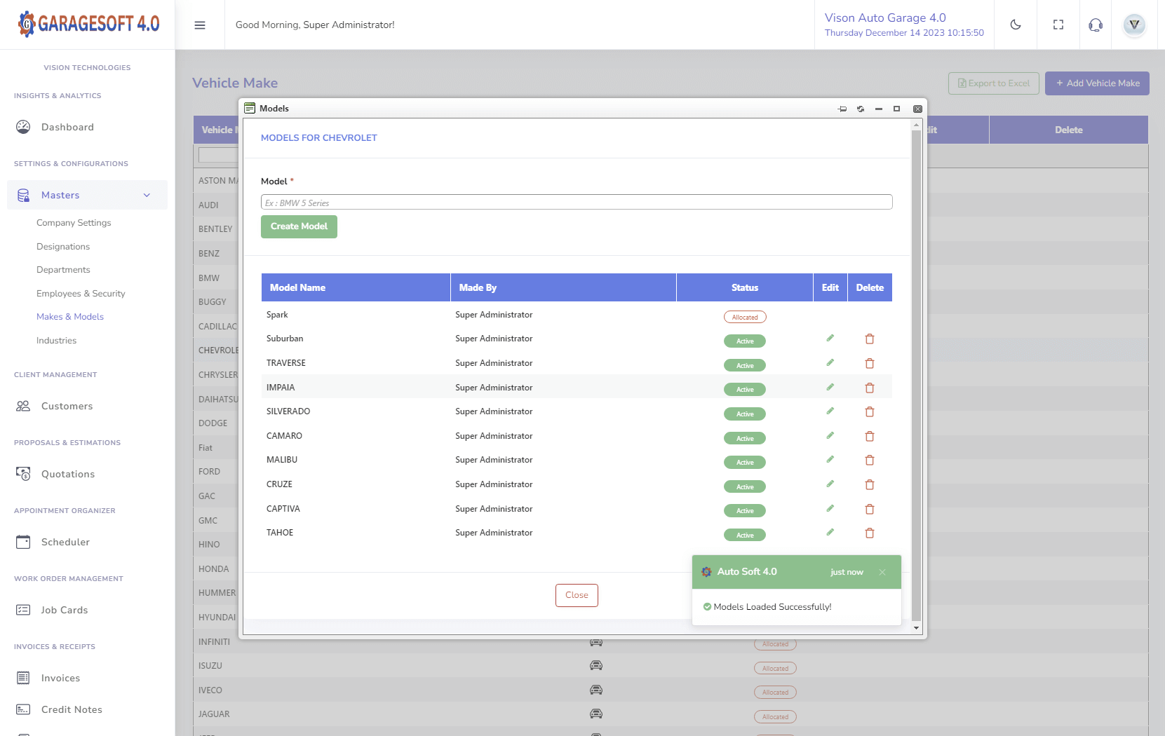Toggle the Allocated status on Spark
Image resolution: width=1165 pixels, height=736 pixels.
744,316
